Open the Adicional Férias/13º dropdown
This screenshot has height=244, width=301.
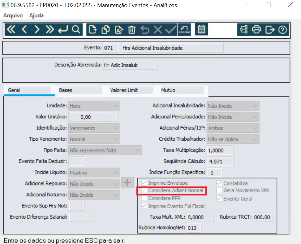point(233,128)
